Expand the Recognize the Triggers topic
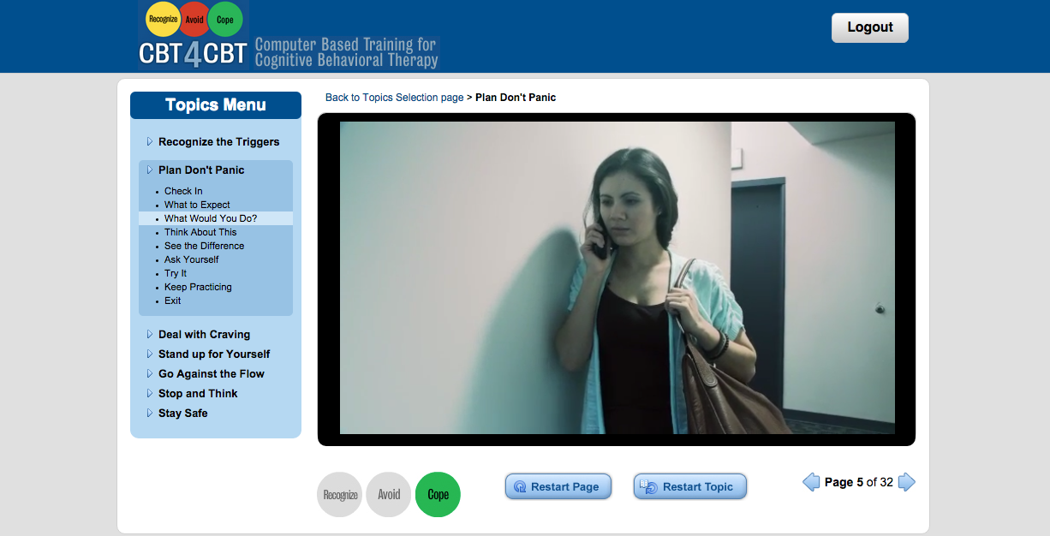Image resolution: width=1050 pixels, height=536 pixels. (x=218, y=142)
